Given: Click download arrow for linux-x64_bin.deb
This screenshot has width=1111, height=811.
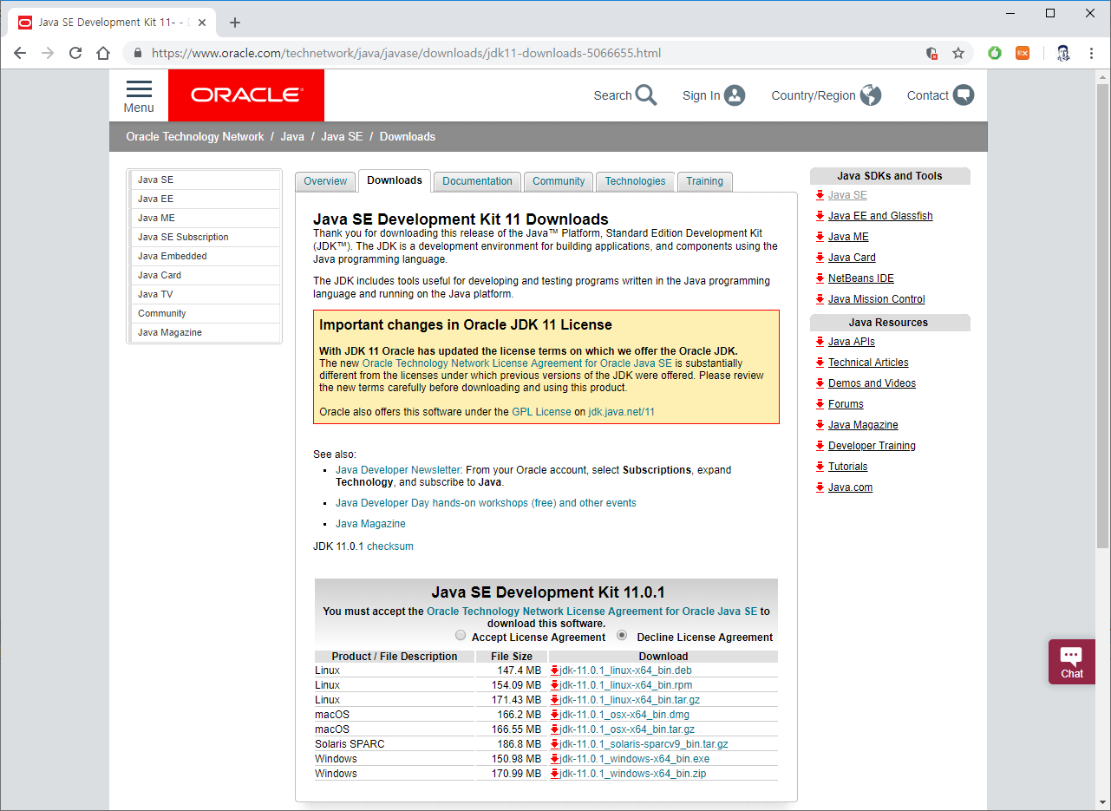Looking at the screenshot, I should click(554, 670).
